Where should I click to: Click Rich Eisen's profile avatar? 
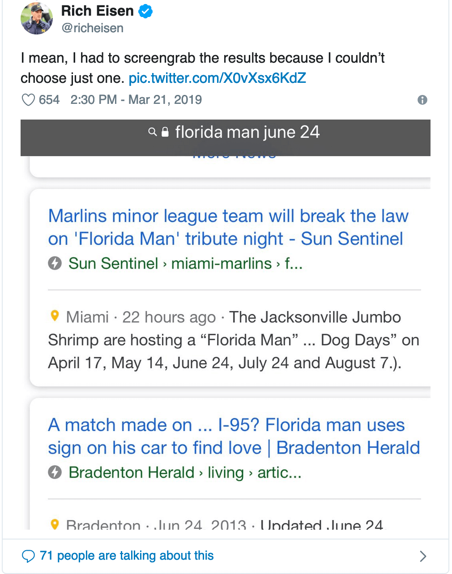(x=37, y=18)
